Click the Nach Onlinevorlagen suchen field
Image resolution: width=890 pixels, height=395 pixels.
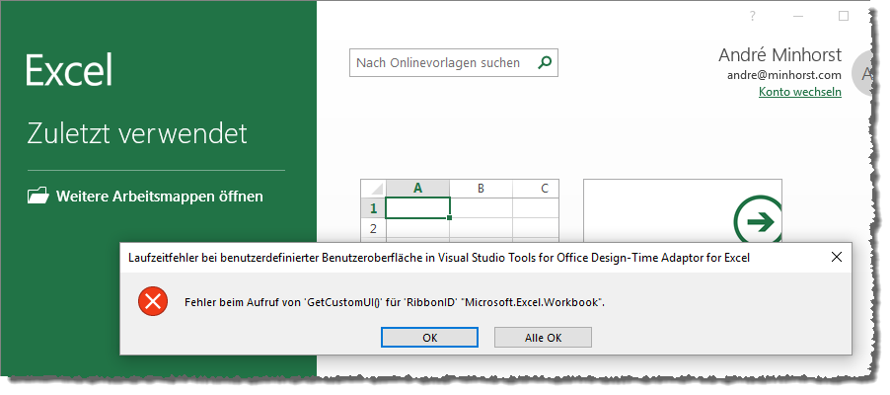pyautogui.click(x=454, y=62)
